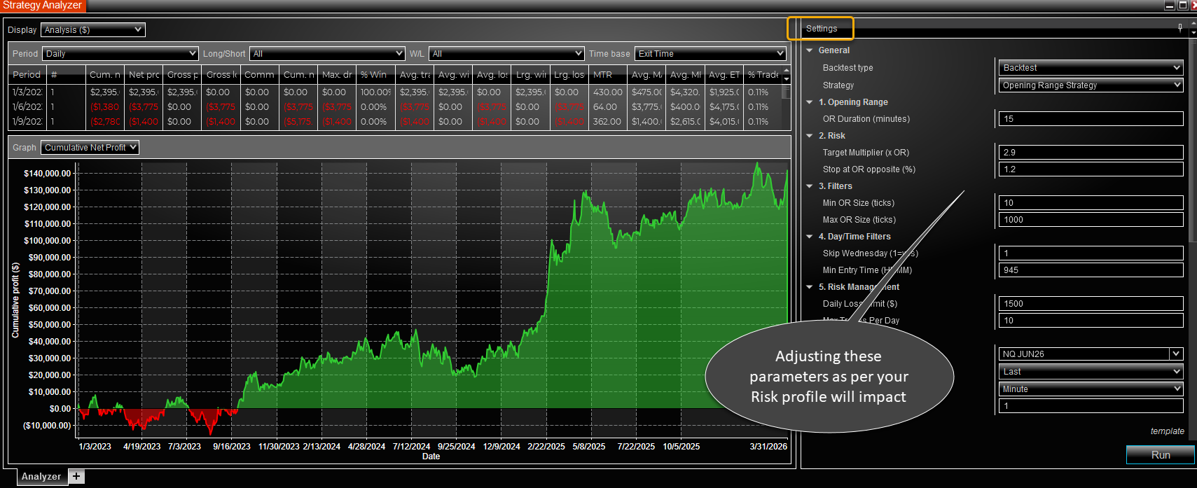Sort by the Gross profit column header
This screenshot has width=1197, height=488.
click(183, 75)
